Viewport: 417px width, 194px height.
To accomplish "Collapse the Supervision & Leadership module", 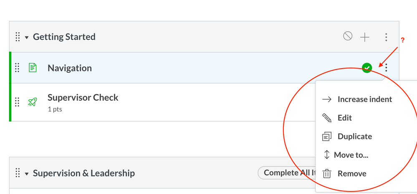I will click(27, 173).
